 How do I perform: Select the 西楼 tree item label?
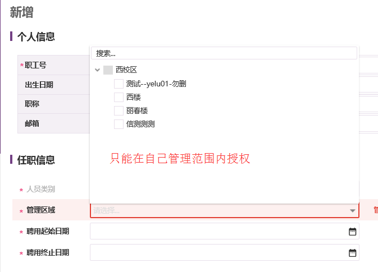pyautogui.click(x=133, y=97)
